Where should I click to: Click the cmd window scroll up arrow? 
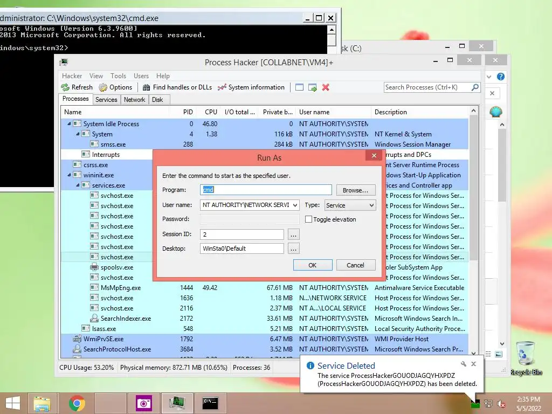coord(332,30)
